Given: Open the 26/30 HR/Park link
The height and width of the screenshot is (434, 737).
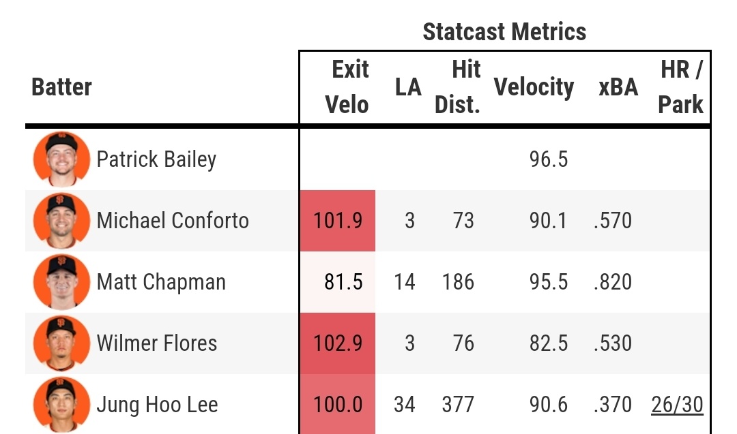Looking at the screenshot, I should pos(676,405).
